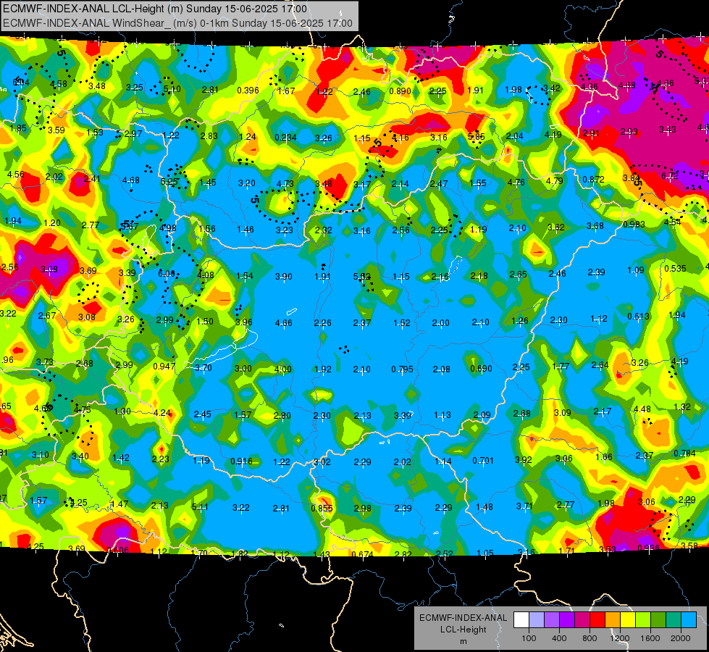The image size is (709, 652).
Task: Select the yellow swatch in the legend
Action: coord(628,619)
